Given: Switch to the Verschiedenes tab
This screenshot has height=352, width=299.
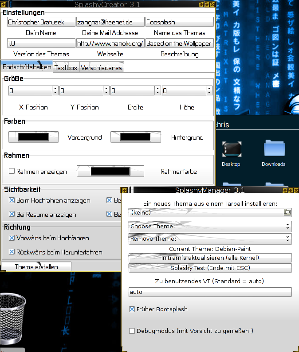Looking at the screenshot, I should coord(102,67).
